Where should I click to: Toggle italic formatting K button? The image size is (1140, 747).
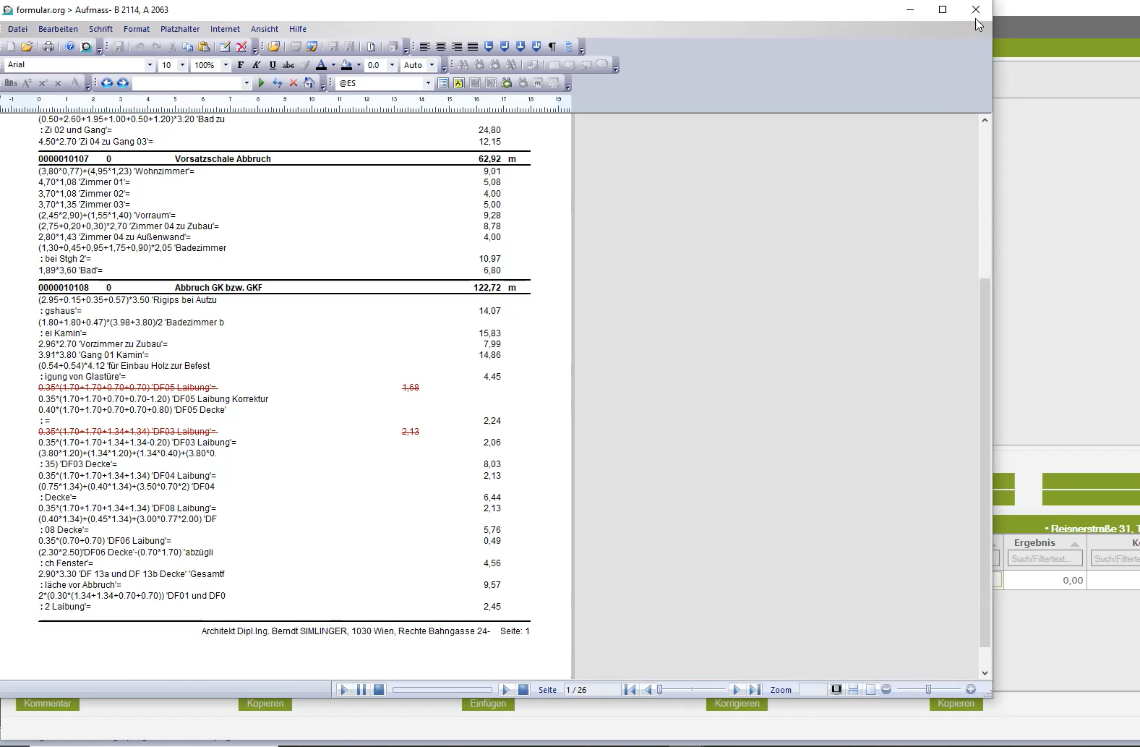pyautogui.click(x=257, y=65)
